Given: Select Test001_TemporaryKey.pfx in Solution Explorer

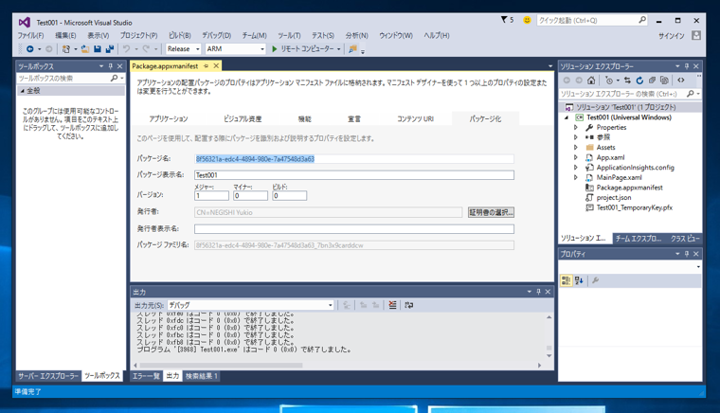Looking at the screenshot, I should coord(634,207).
